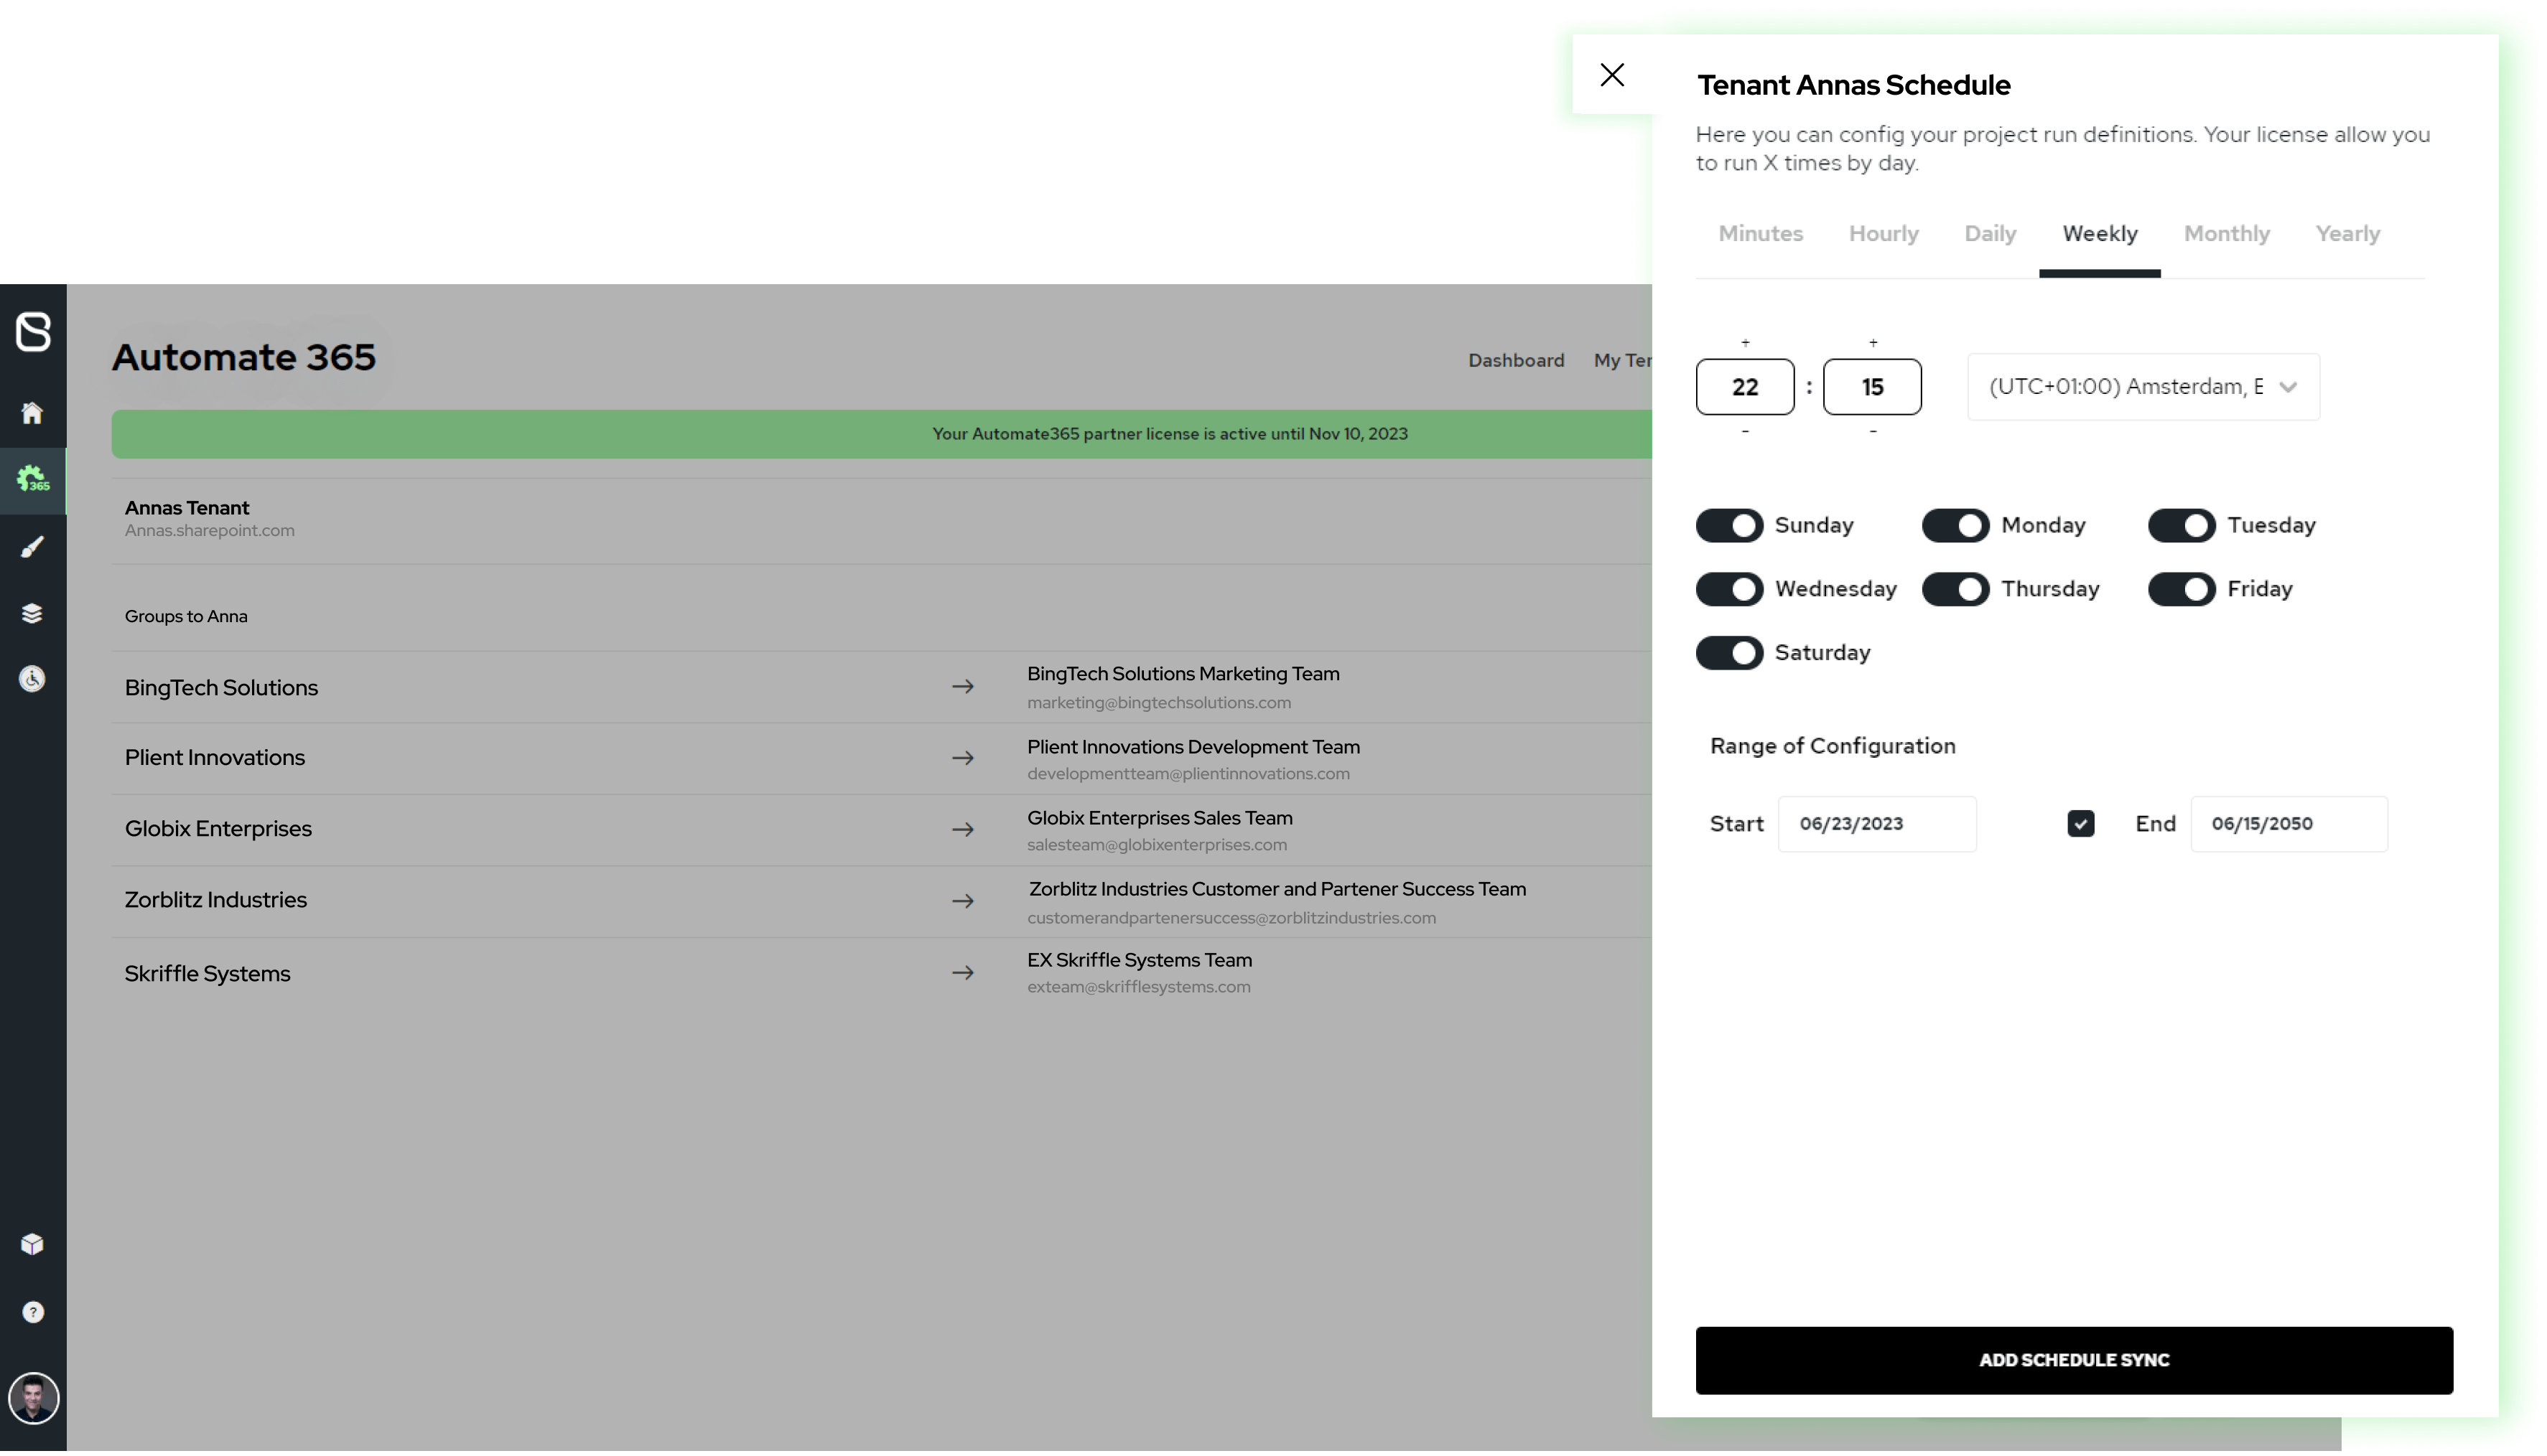Toggle the Sunday switch
Image resolution: width=2547 pixels, height=1456 pixels.
pyautogui.click(x=1731, y=526)
